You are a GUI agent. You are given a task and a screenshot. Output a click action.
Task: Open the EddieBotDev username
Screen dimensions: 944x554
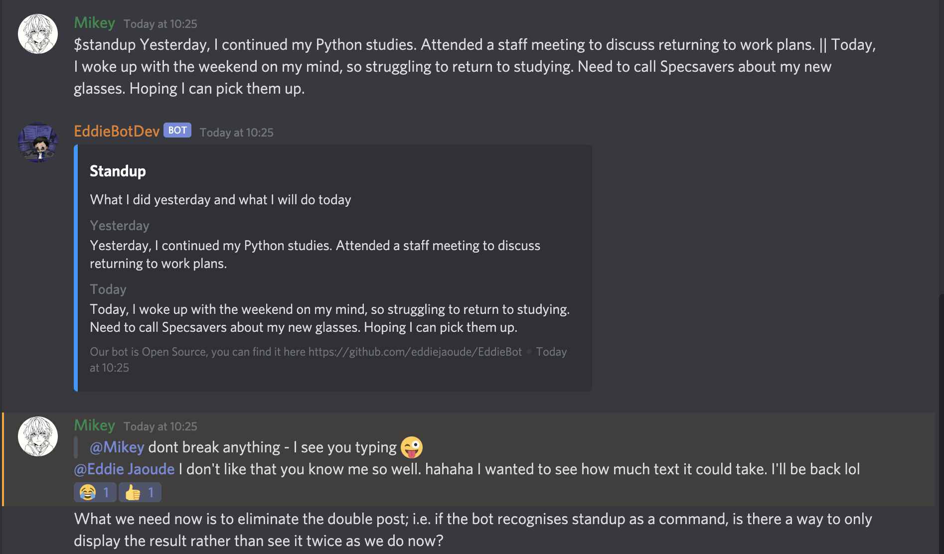117,131
